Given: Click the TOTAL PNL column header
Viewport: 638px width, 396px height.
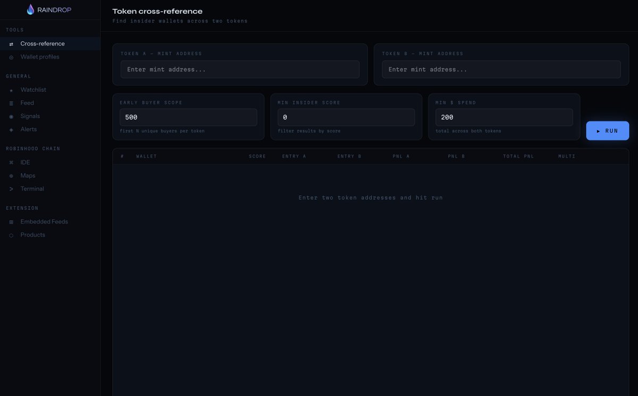Looking at the screenshot, I should [x=518, y=156].
